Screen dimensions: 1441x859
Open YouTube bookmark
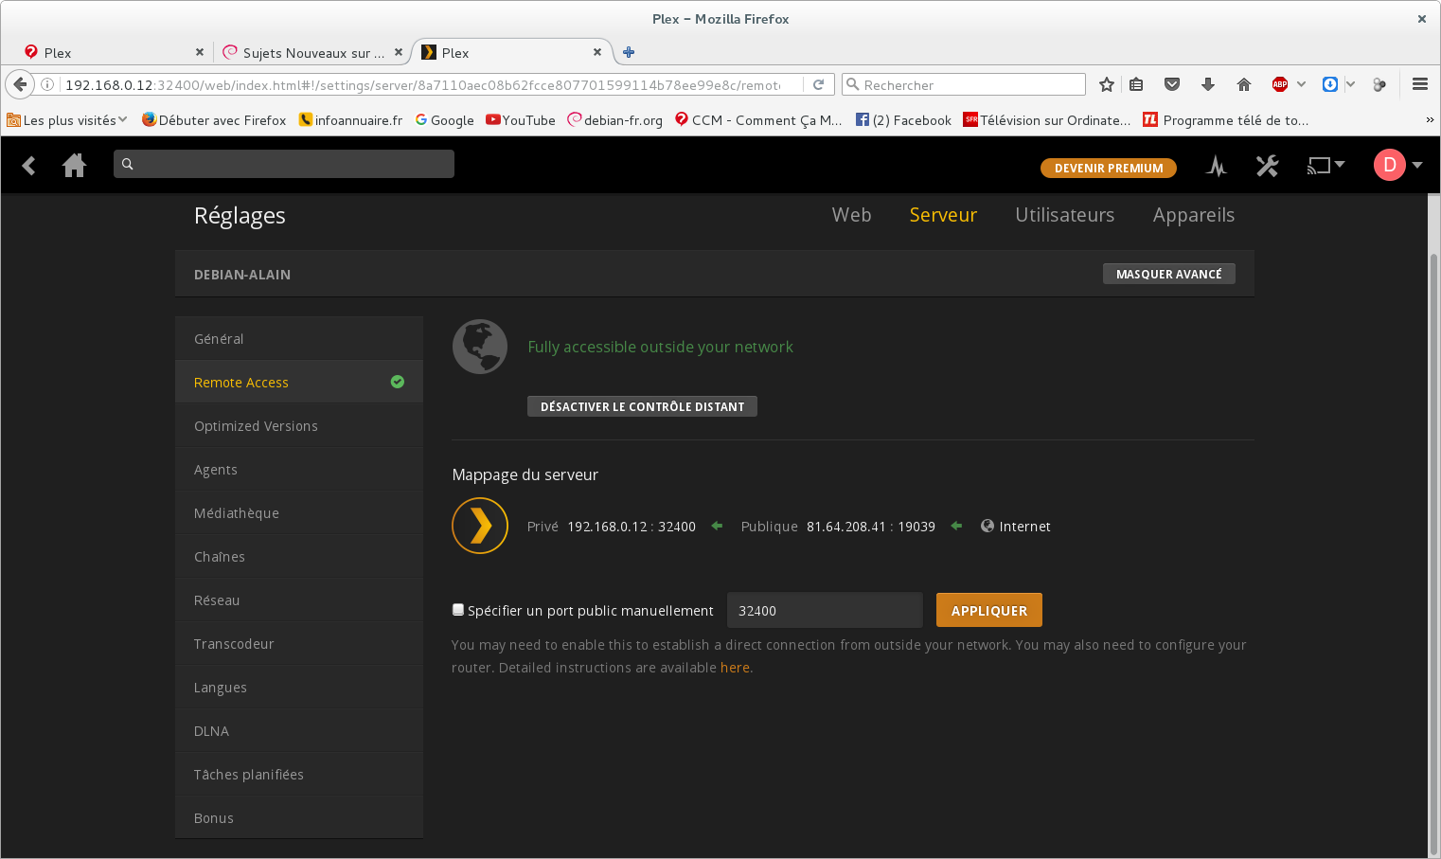pos(521,119)
